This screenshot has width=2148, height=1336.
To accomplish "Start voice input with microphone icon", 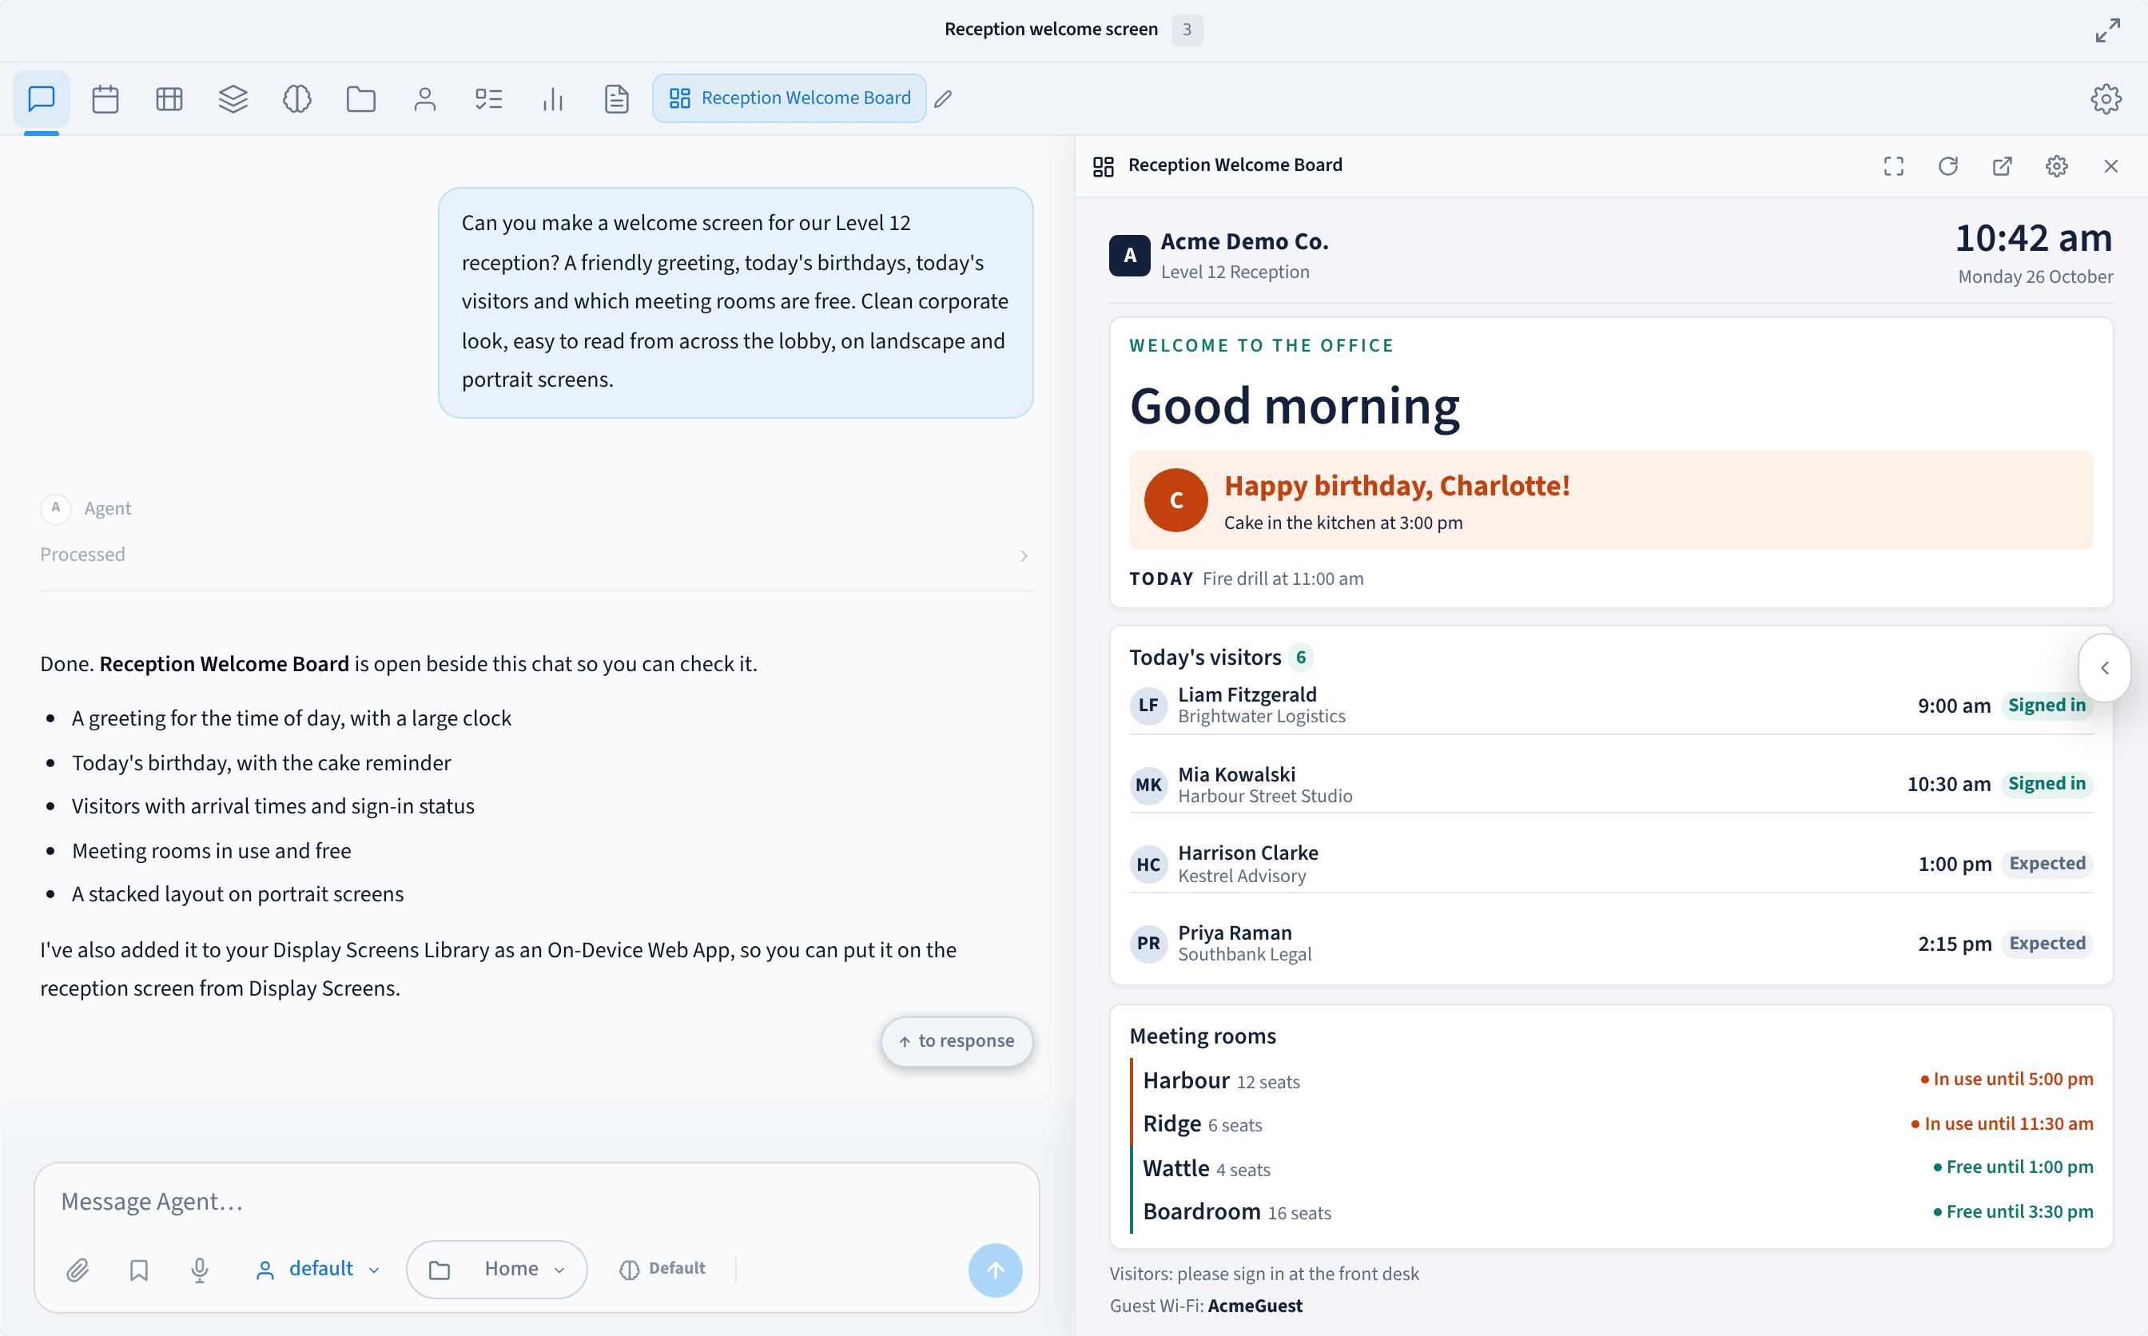I will point(200,1270).
